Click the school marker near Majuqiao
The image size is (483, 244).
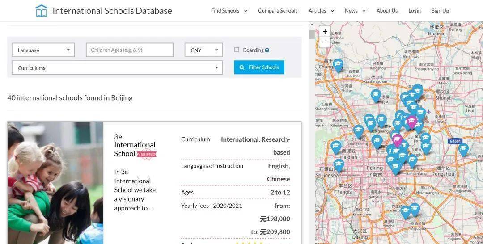415,209
